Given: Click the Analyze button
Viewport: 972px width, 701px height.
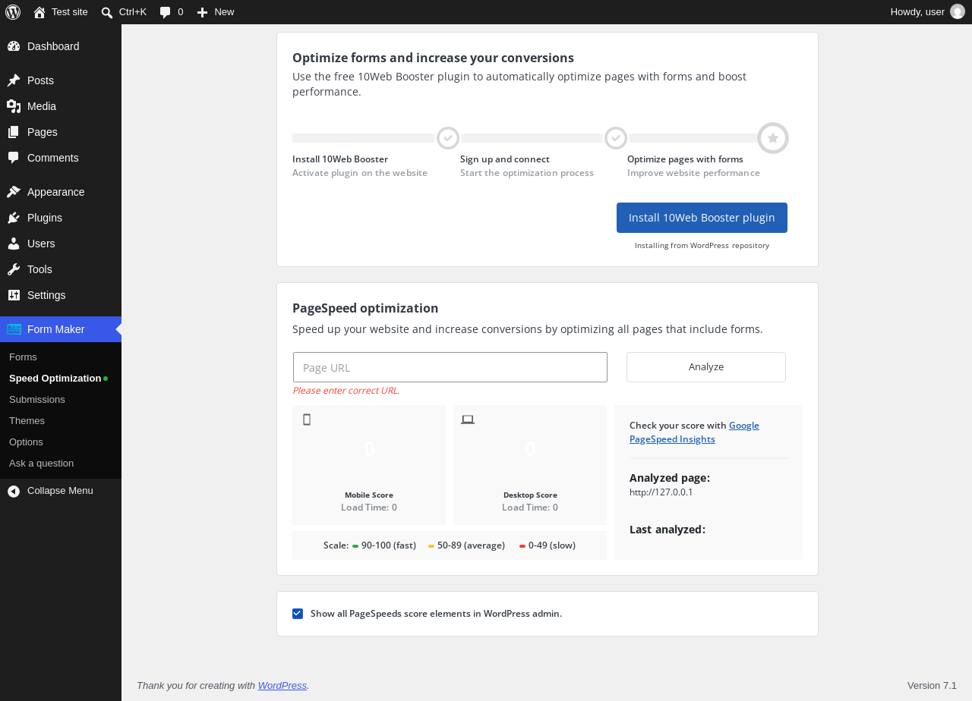Looking at the screenshot, I should point(706,367).
